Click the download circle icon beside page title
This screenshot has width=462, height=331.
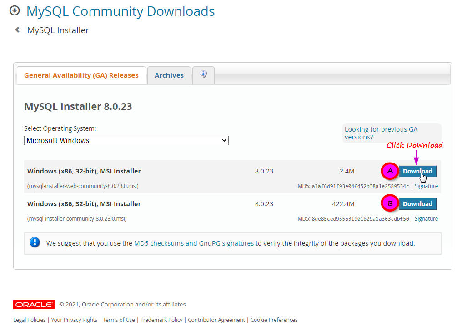pos(15,10)
